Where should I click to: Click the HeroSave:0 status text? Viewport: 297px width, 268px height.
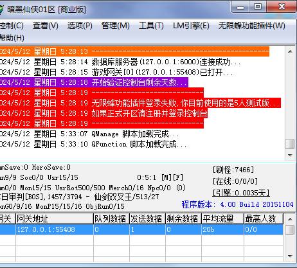click(51, 167)
